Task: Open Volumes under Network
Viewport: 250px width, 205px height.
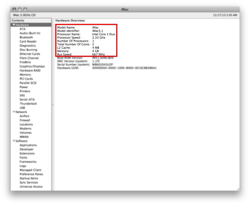Action: (x=25, y=132)
